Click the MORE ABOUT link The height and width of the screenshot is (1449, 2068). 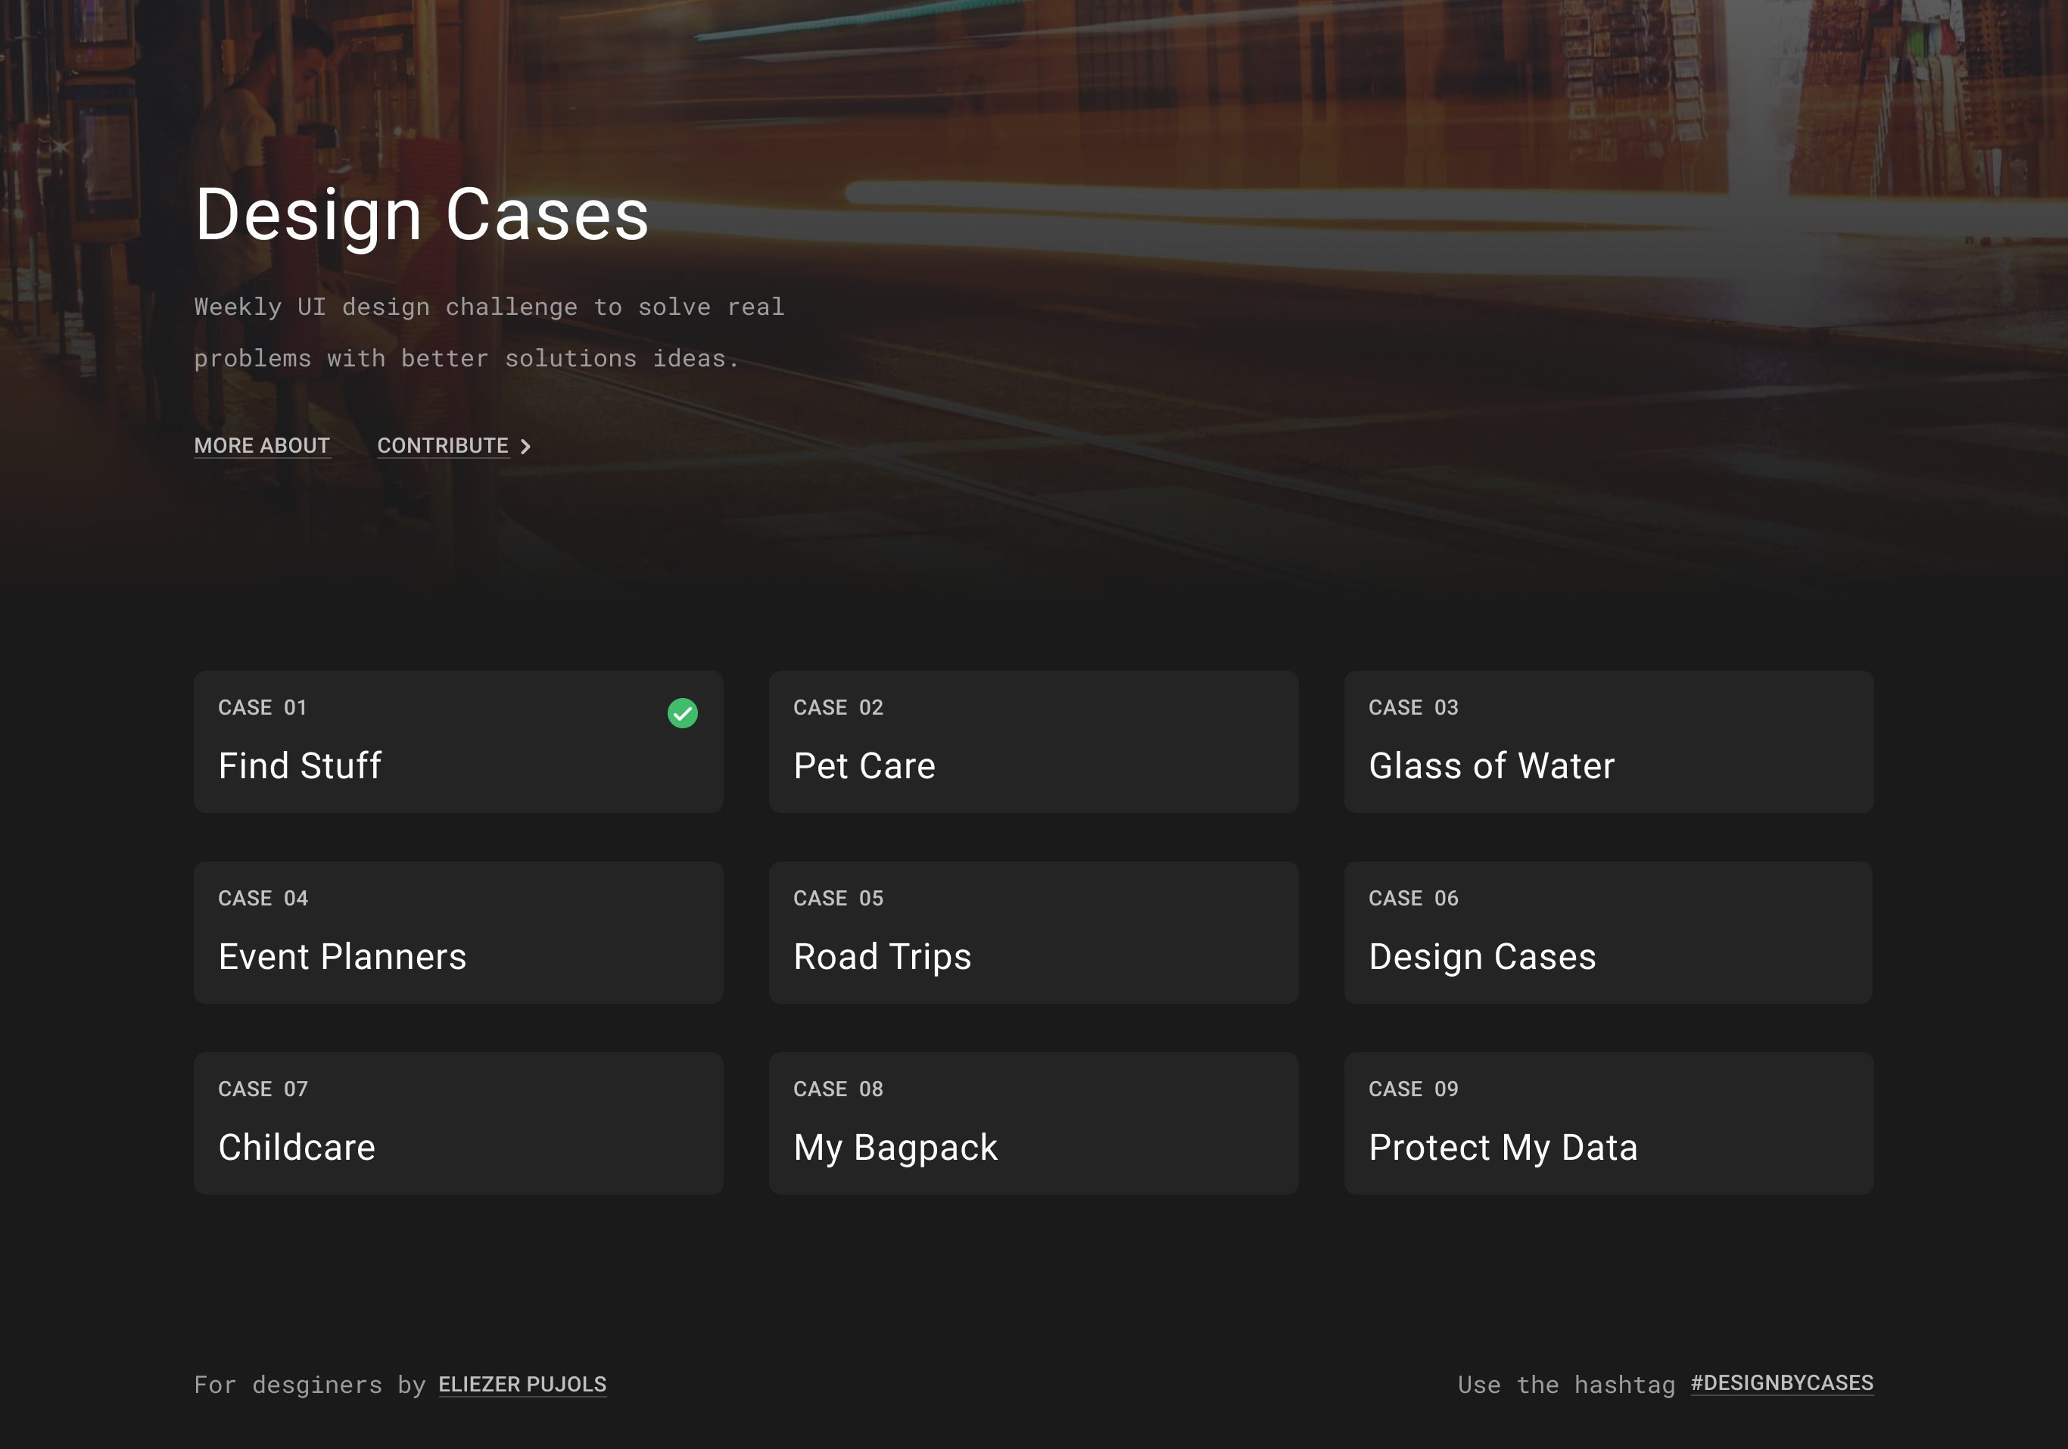[262, 445]
